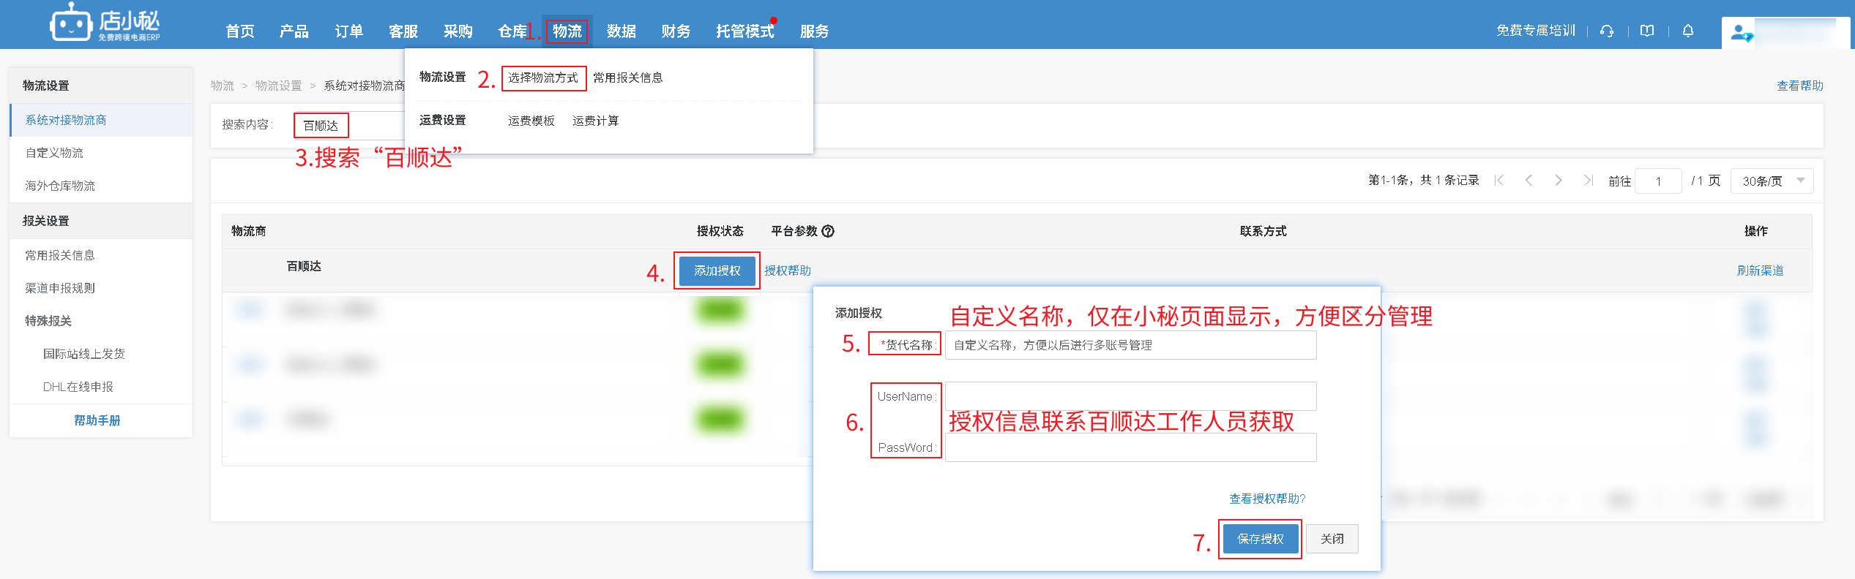Click the 第1-1条，共 1 条记录 text
The image size is (1855, 579).
pyautogui.click(x=1424, y=181)
